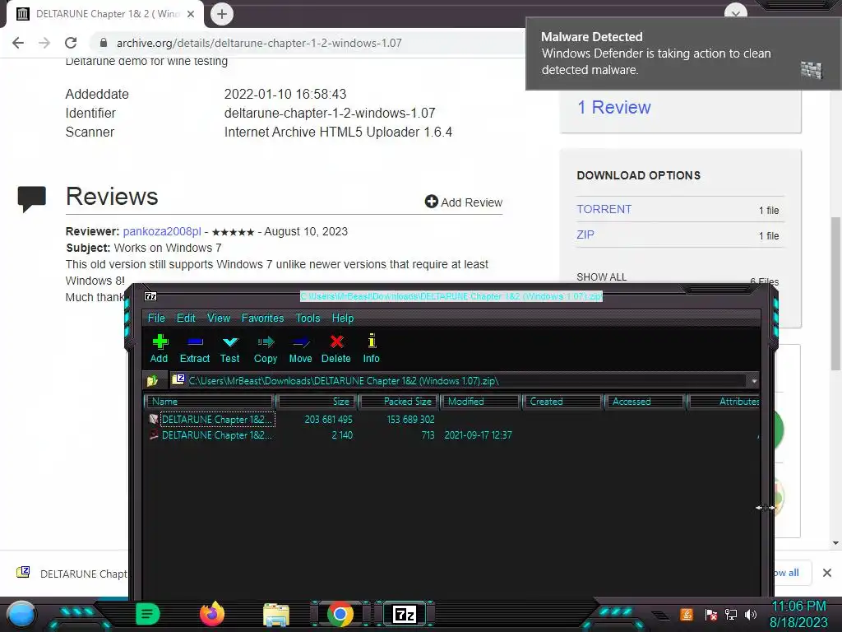Open the Windows Start orb
This screenshot has width=842, height=632.
coord(21,614)
